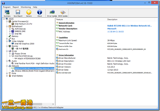
Task: Collapse the Central Processor(s) node
Action: (7, 21)
